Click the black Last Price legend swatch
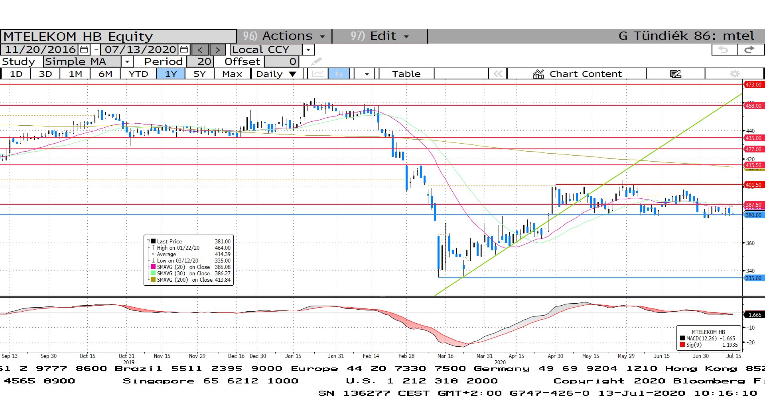The width and height of the screenshot is (765, 409). click(x=153, y=241)
